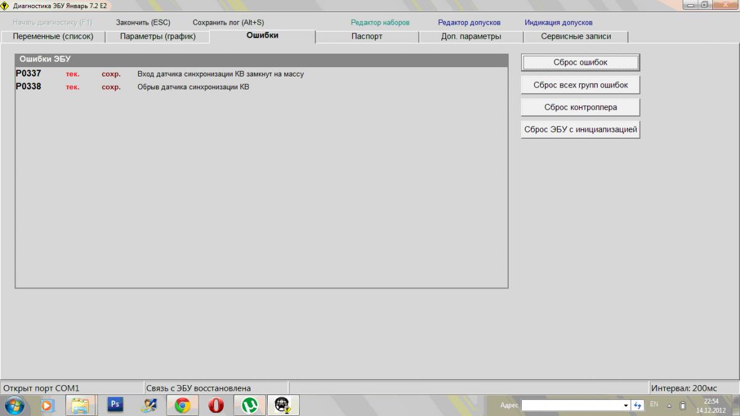Click the greyed Начать диагностику (F1) item
Screen dimensions: 740x416
(x=52, y=22)
